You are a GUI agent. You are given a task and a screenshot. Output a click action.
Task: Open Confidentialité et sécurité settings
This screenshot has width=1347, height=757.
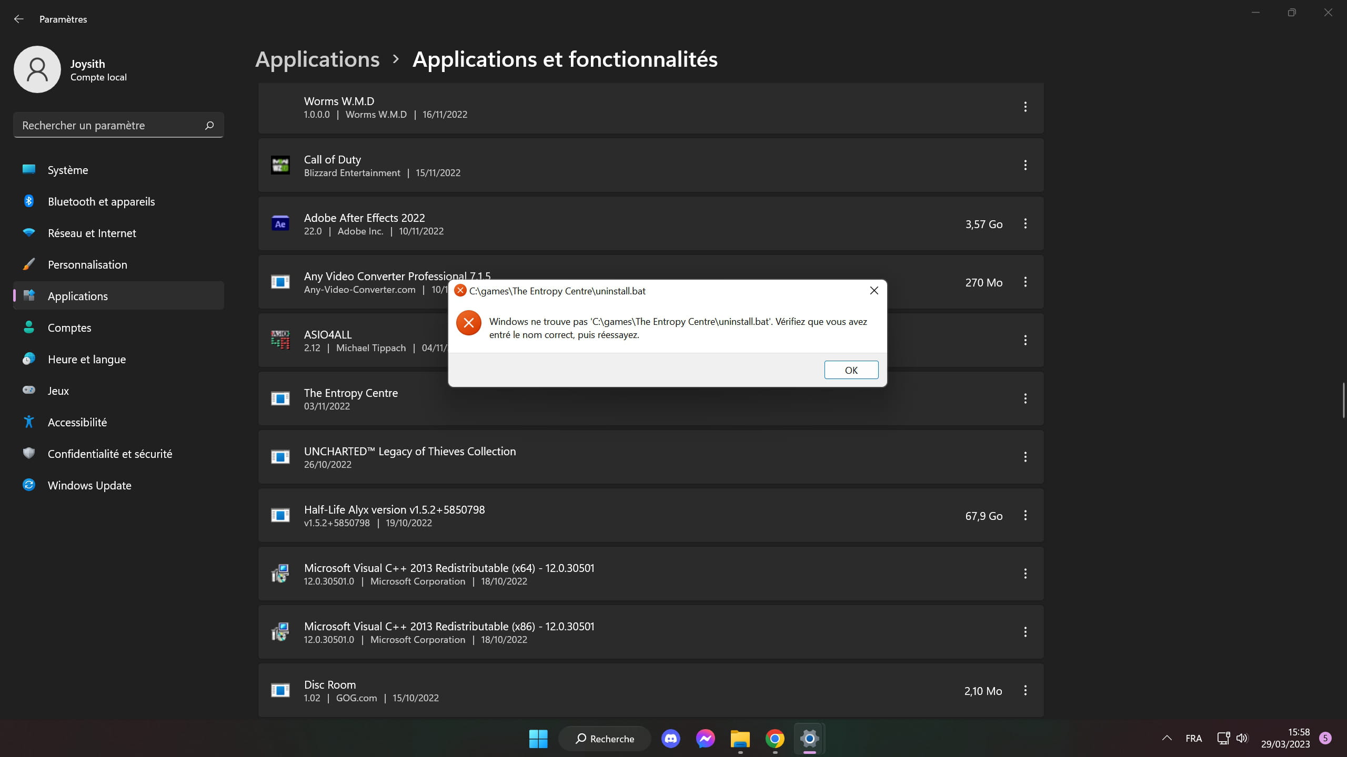118,454
